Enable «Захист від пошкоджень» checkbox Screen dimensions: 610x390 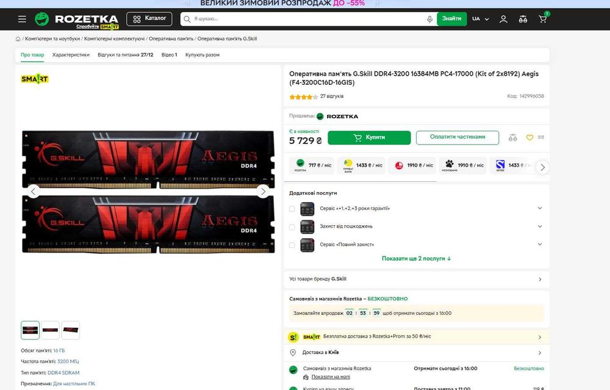coord(292,227)
